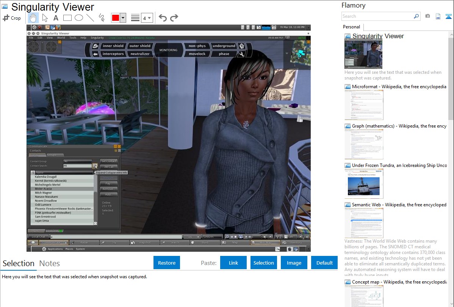Pick the rectangle drawing tool
454x307 pixels.
click(x=67, y=18)
